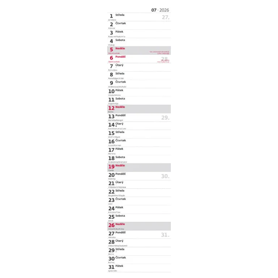Image resolution: width=278 pixels, height=278 pixels.
Task: Select day 15 Středa
Action: [x=117, y=132]
